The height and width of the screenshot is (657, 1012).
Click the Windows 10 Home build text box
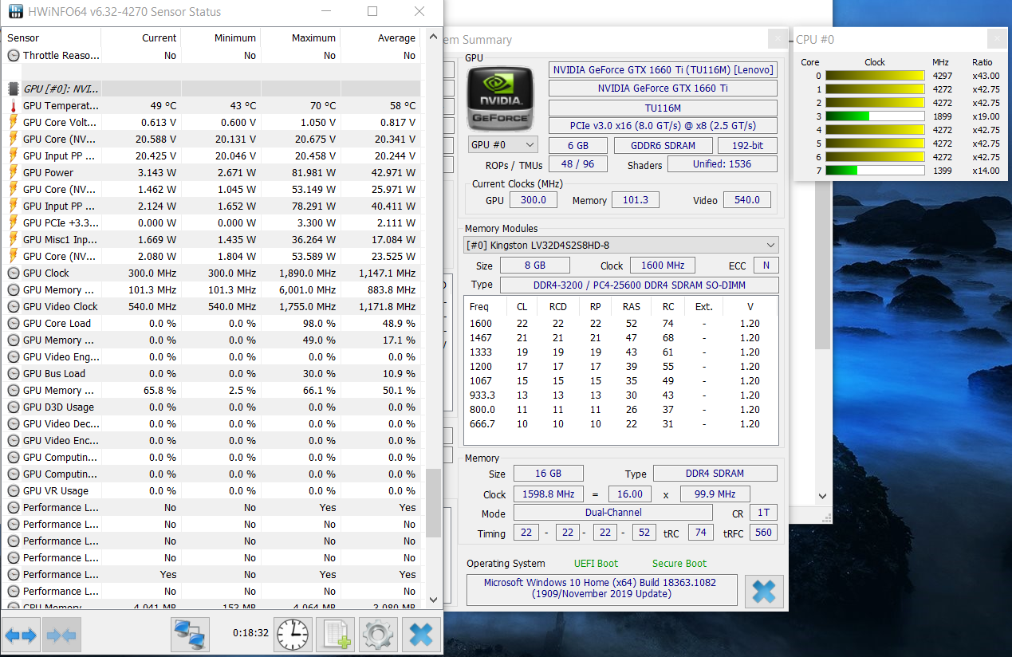(601, 588)
